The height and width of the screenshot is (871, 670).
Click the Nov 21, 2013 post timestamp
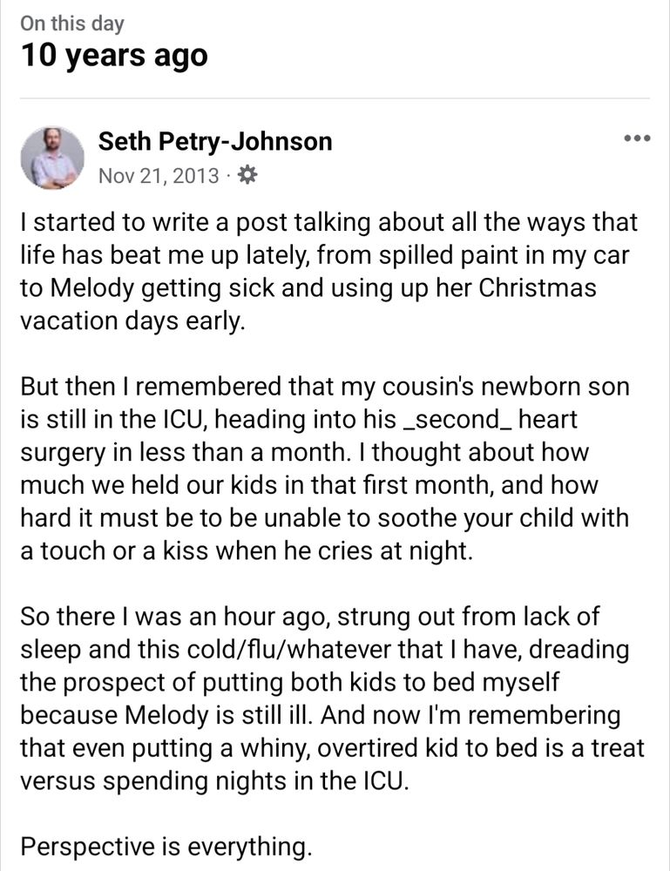[158, 175]
